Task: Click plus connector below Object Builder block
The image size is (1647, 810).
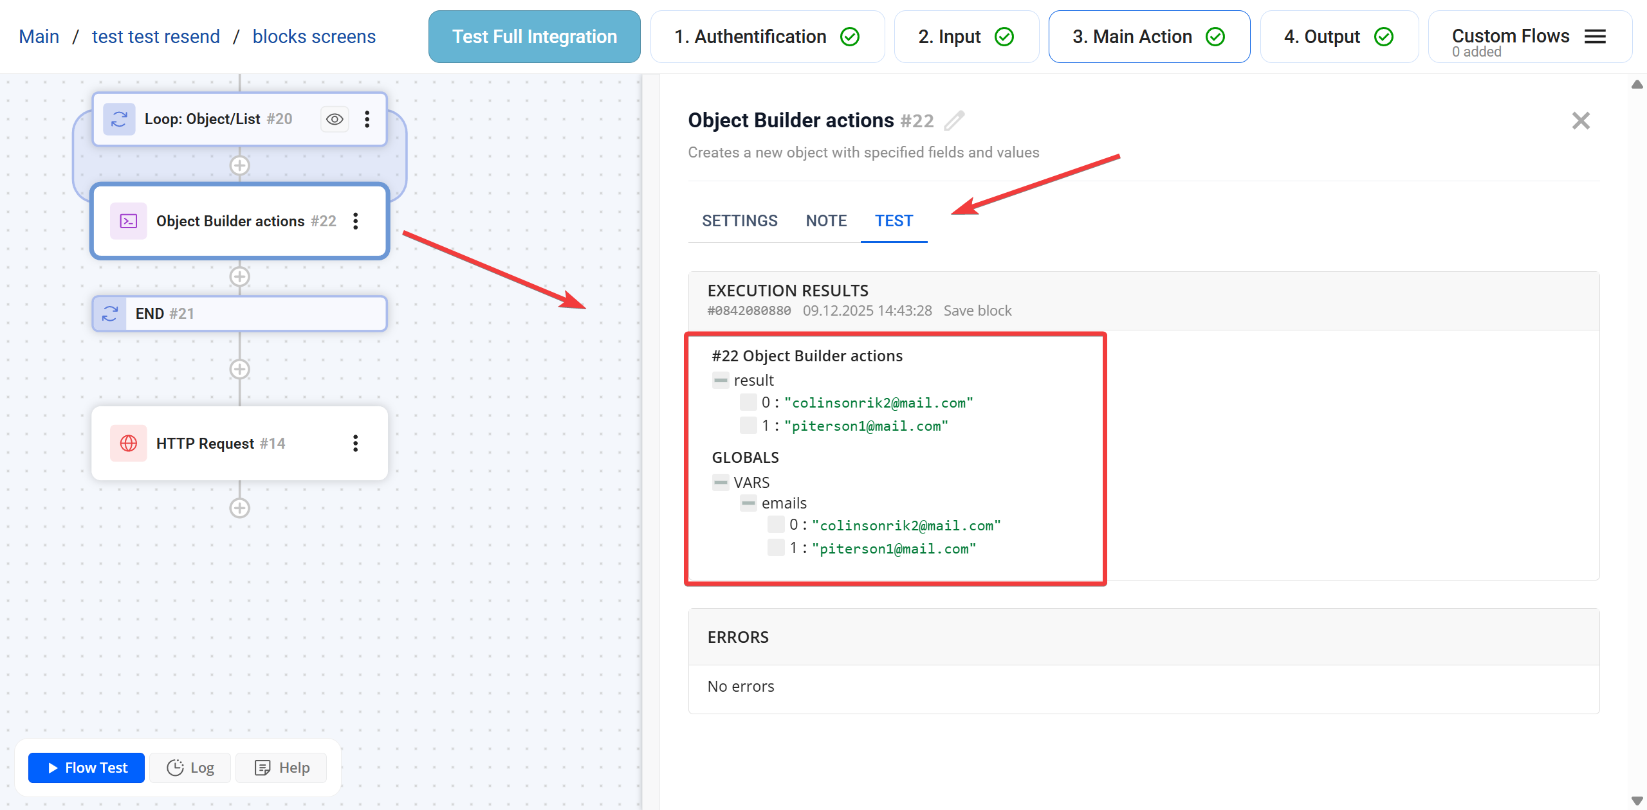Action: coord(239,276)
